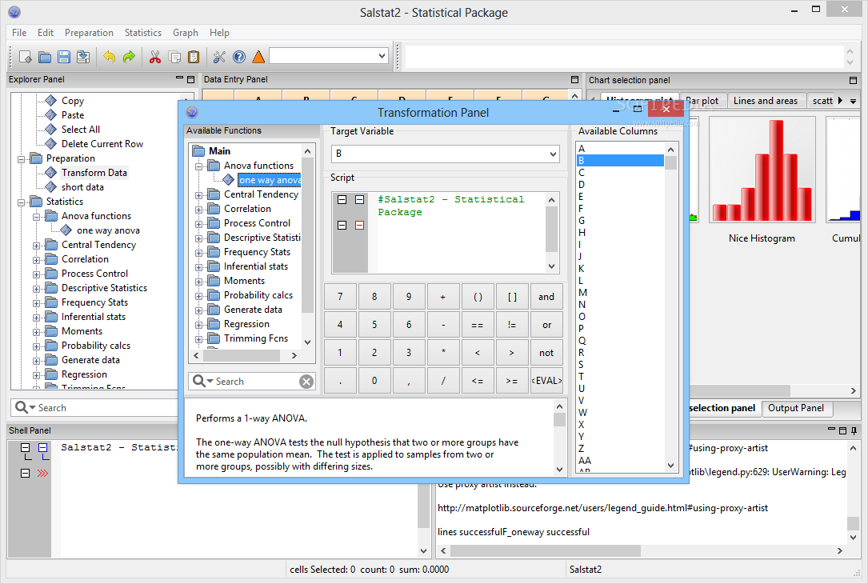Switch to the Lines and areas tab
Image resolution: width=868 pixels, height=584 pixels.
tap(766, 101)
